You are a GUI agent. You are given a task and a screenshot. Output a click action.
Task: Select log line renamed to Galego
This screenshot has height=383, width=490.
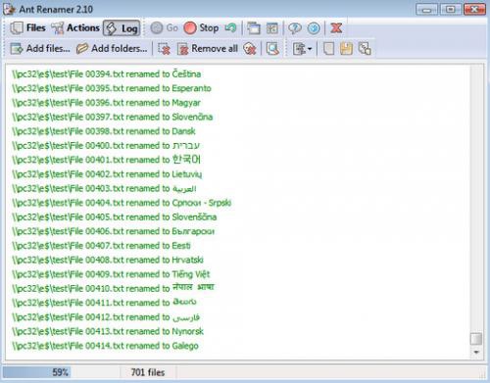pyautogui.click(x=105, y=346)
